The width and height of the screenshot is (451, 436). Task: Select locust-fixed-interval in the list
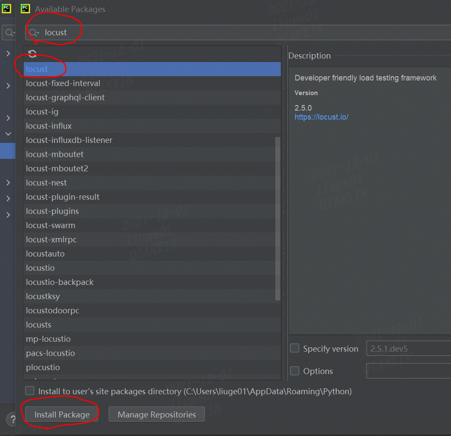pos(152,83)
